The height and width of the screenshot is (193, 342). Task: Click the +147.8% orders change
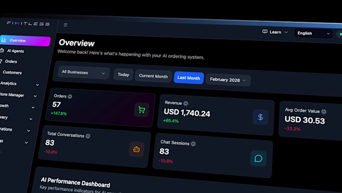coord(59,113)
